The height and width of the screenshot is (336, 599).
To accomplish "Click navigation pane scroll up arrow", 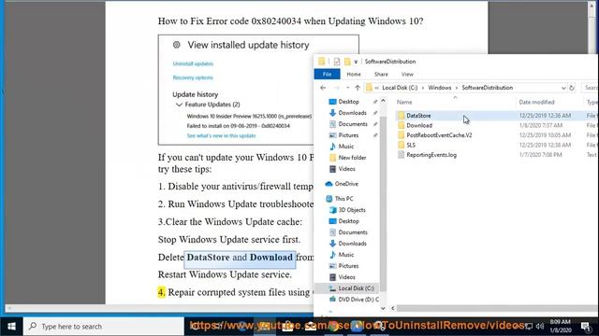I will 383,101.
